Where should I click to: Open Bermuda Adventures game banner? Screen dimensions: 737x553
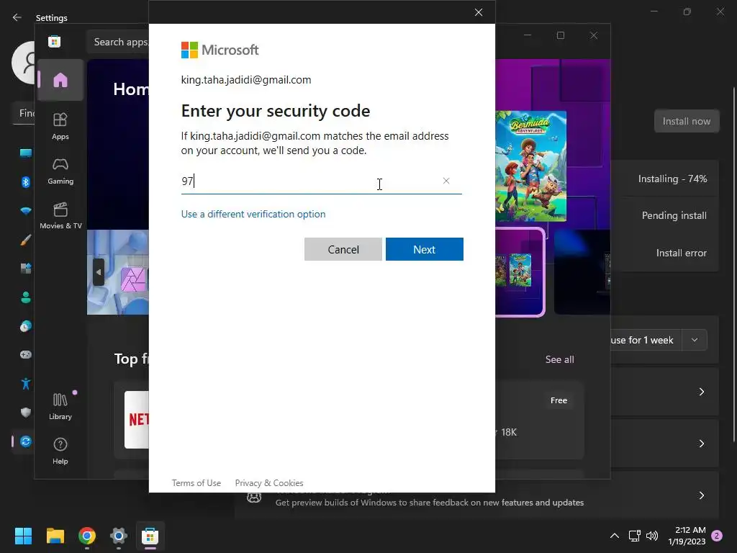(531, 166)
